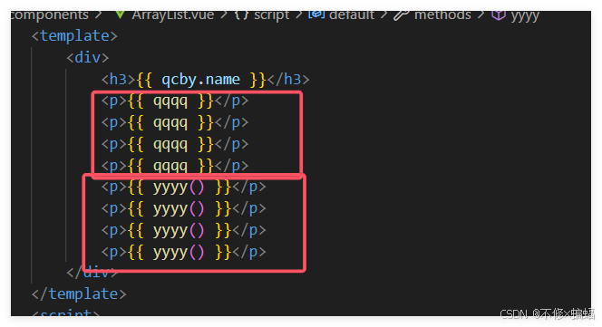The height and width of the screenshot is (327, 602).
Task: Select the default breadcrumb segment
Action: pyautogui.click(x=351, y=15)
